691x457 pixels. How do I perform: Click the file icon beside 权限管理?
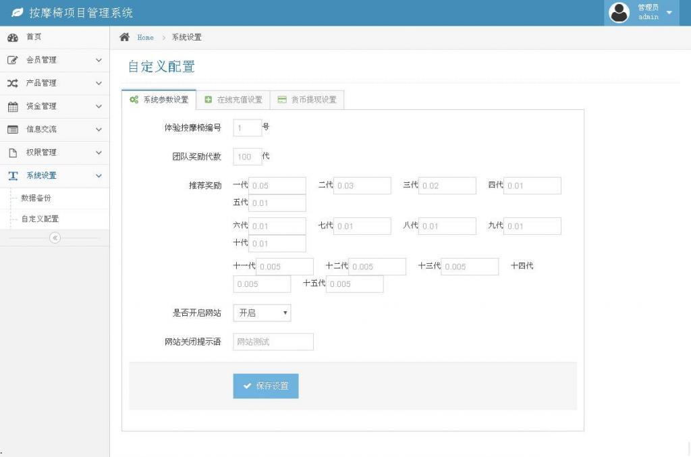(13, 153)
